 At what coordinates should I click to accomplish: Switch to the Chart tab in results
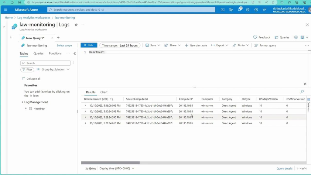tap(104, 92)
